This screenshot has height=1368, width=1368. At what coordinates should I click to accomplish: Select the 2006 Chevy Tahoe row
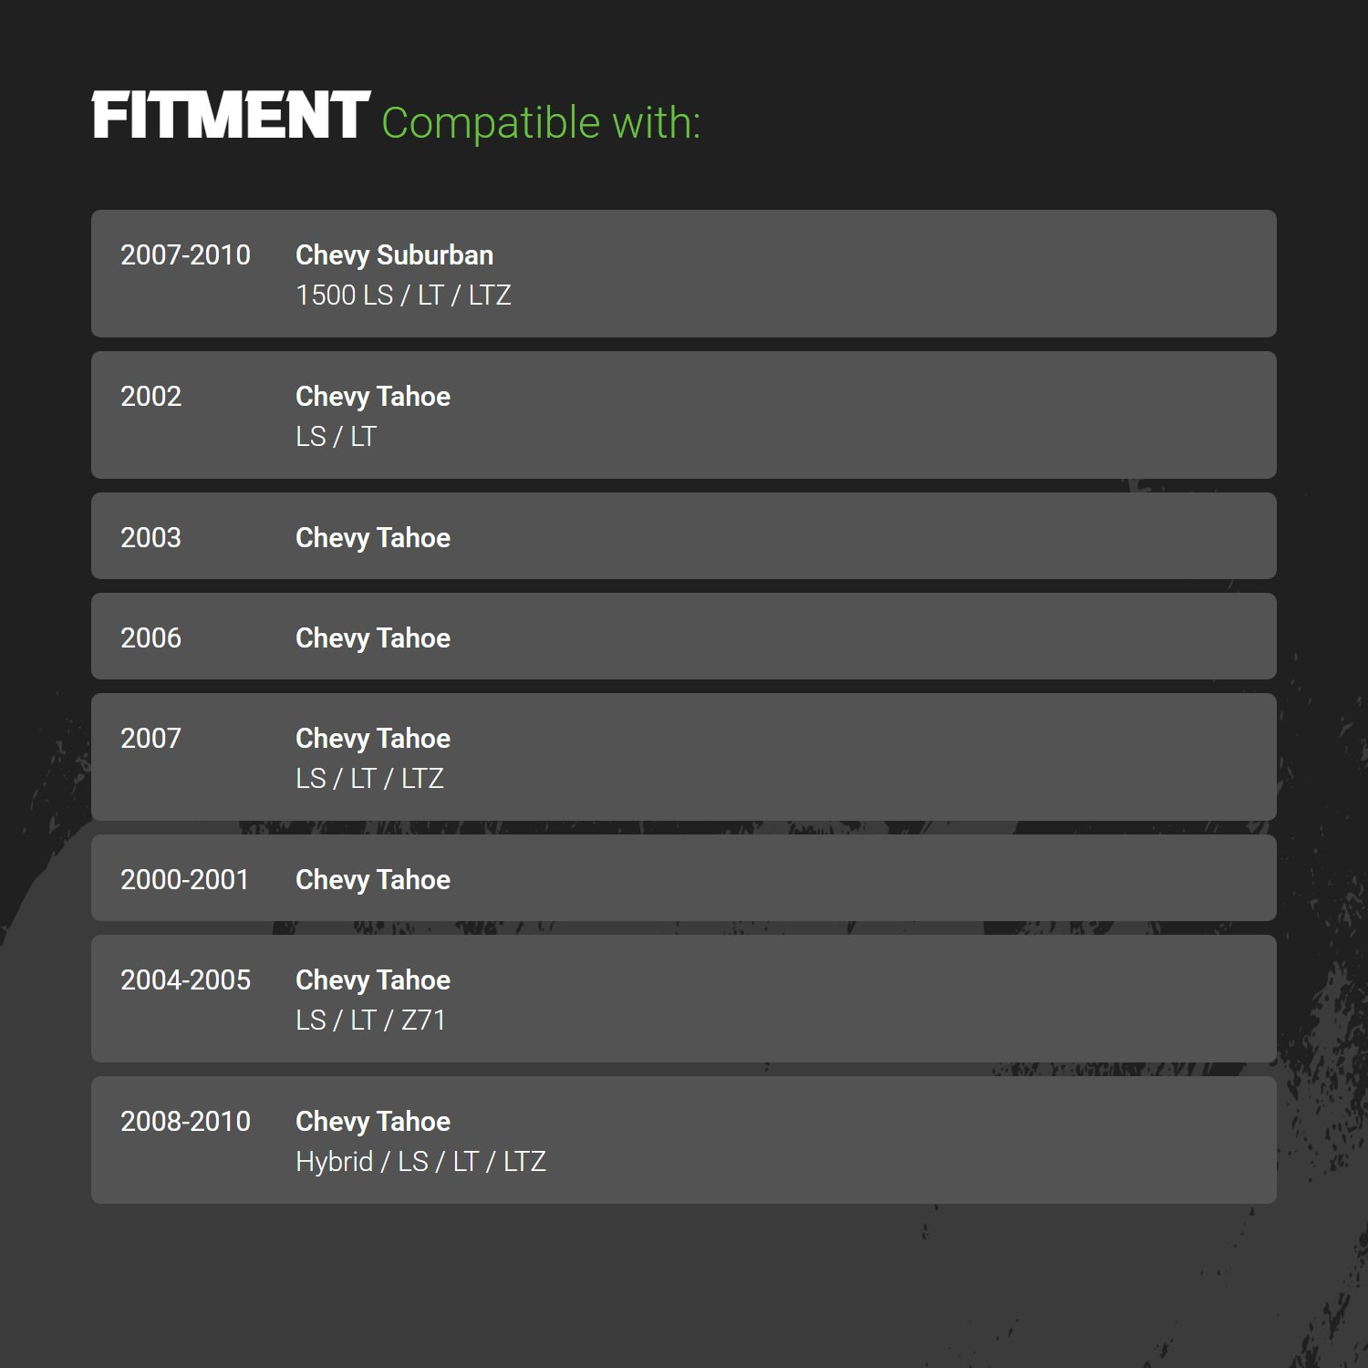684,637
